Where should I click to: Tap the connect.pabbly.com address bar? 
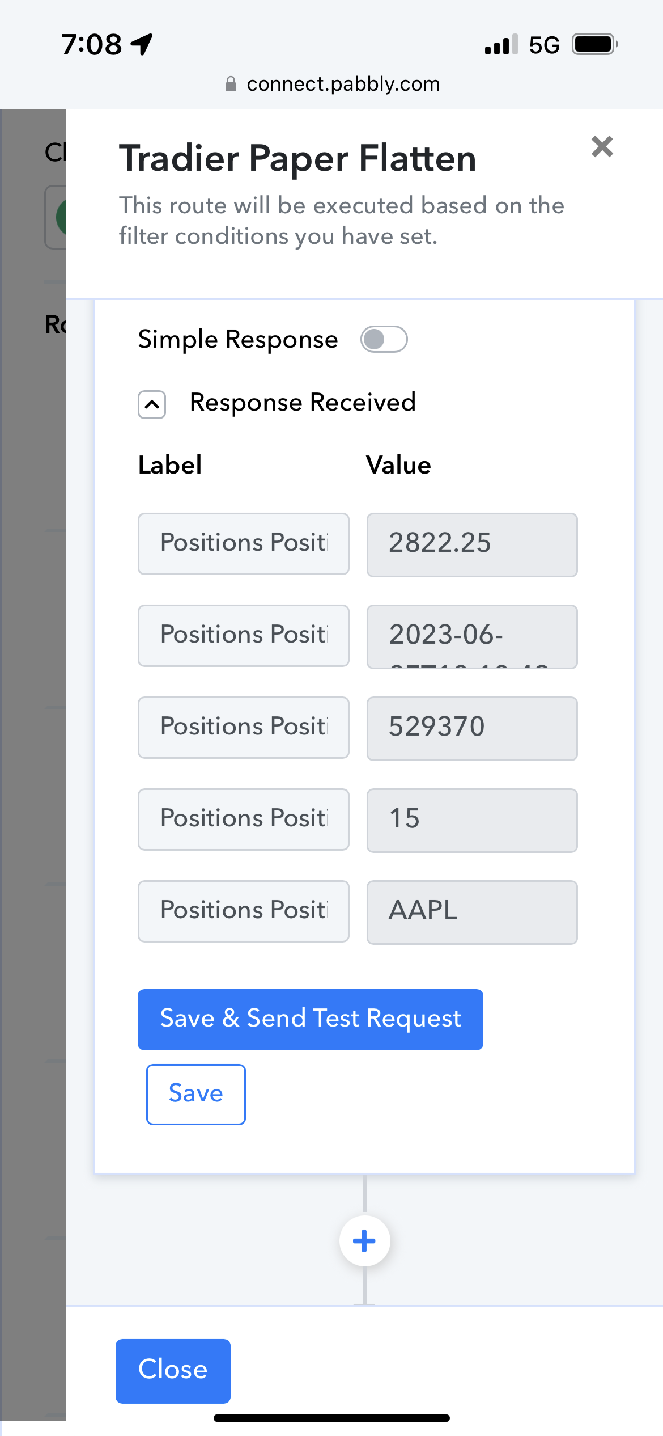click(332, 84)
